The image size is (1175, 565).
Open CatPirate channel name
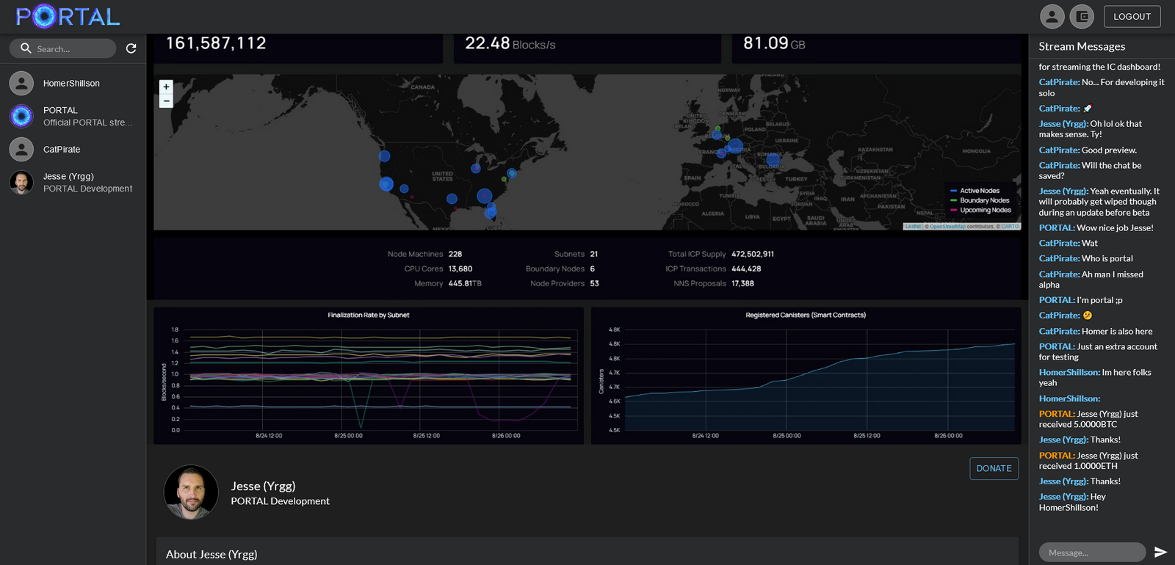[x=62, y=150]
